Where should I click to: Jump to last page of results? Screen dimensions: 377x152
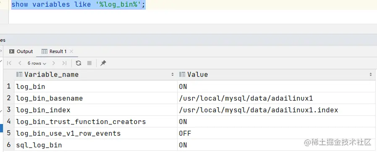(64, 63)
